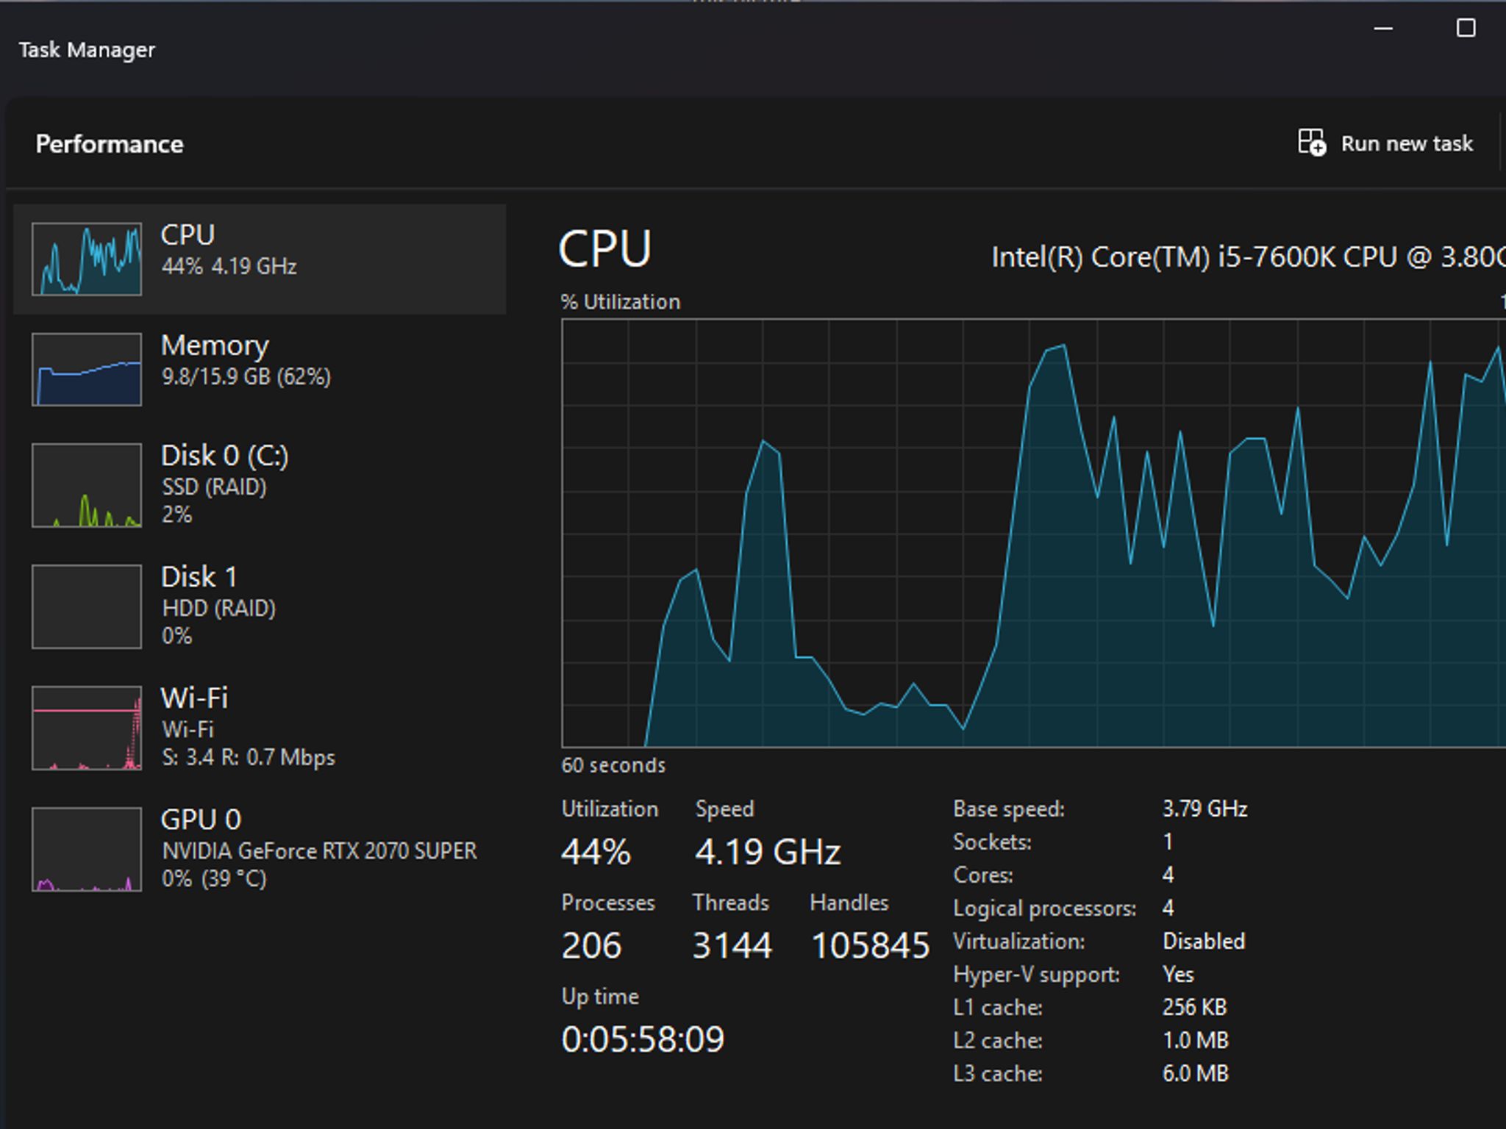Click the 6.0 MB L3 cache value
This screenshot has height=1129, width=1506.
click(1195, 1074)
